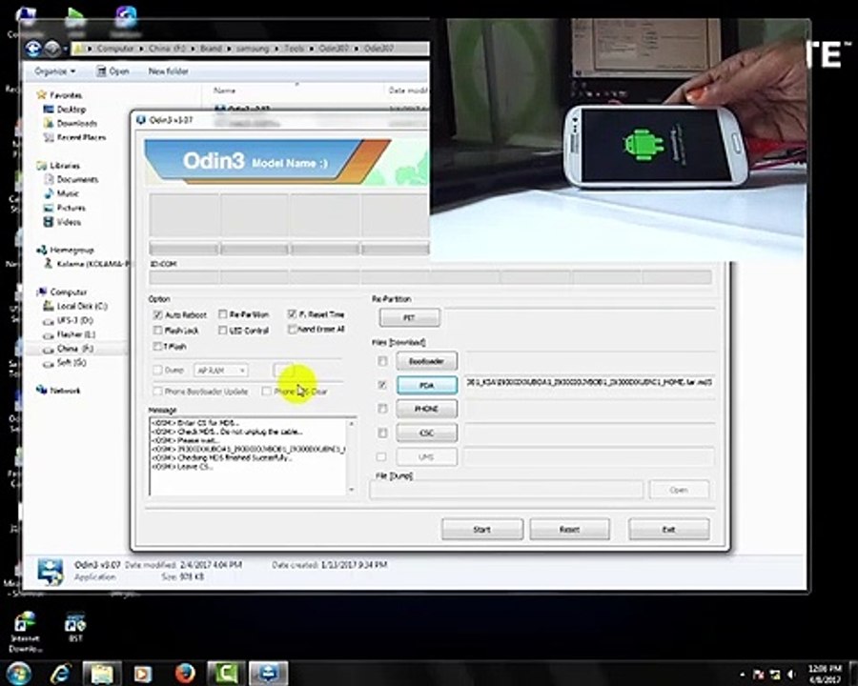
Task: Click samsung in address breadcrumb
Action: pos(253,49)
